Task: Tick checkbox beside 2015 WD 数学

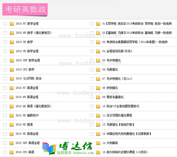Action: point(5,42)
